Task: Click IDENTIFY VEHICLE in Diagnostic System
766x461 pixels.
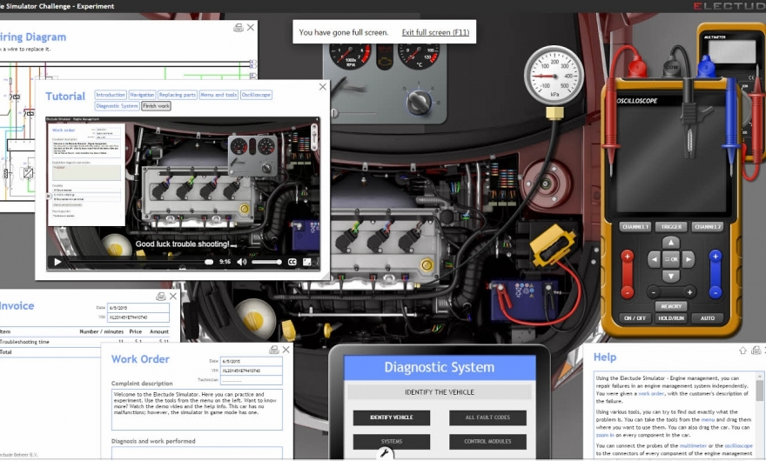Action: pos(392,418)
